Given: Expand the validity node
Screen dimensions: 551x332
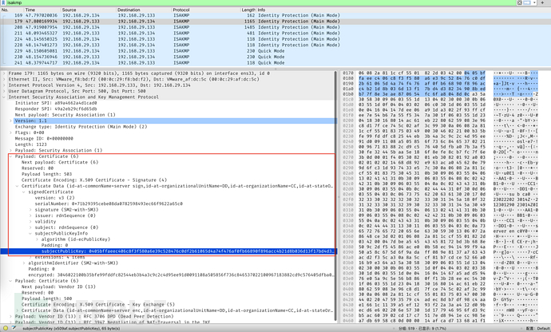Looking at the screenshot, I should pos(30,222).
